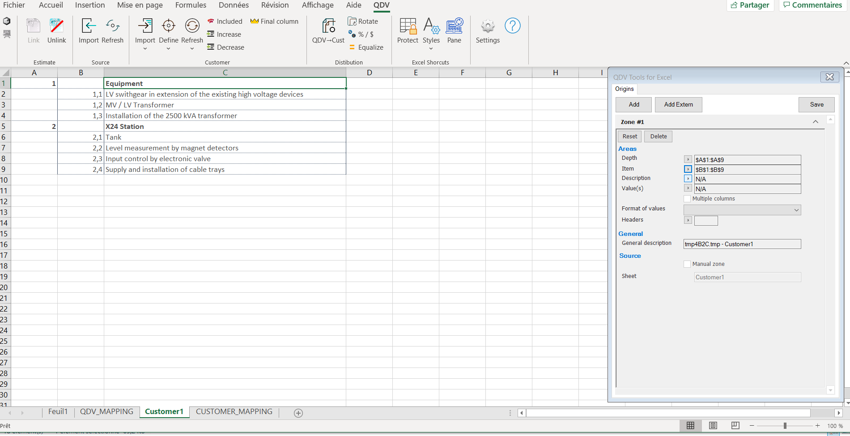The height and width of the screenshot is (436, 850).
Task: Open the Format of values dropdown
Action: (x=742, y=210)
